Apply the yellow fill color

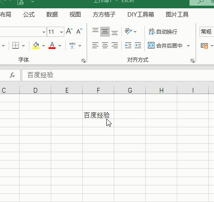coord(36,45)
